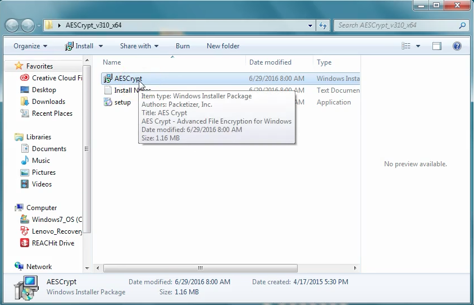Go forward using the Forward arrow button
Screen dimensions: 474x305
(28, 25)
